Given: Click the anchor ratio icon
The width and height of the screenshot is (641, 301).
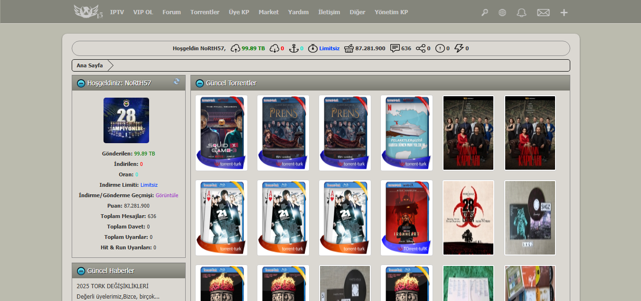Looking at the screenshot, I should pyautogui.click(x=294, y=48).
